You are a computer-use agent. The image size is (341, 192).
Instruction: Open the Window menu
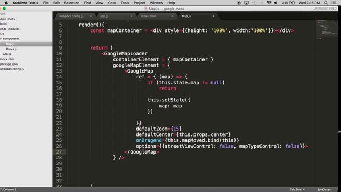point(156,3)
